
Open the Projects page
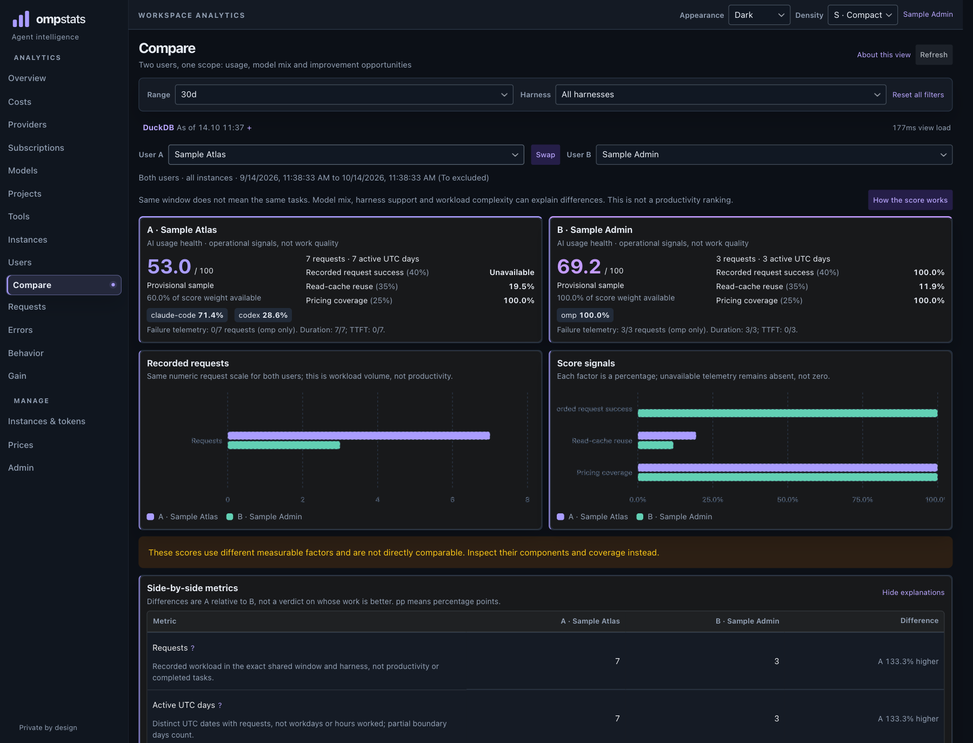point(24,194)
